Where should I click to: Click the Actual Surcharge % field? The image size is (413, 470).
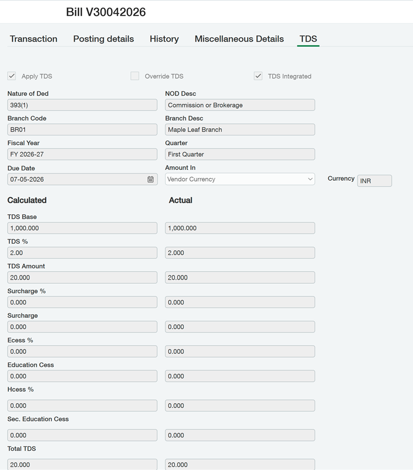240,302
